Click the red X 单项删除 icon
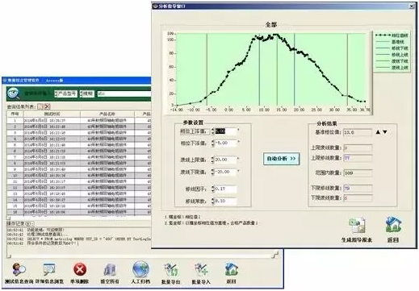419x291 pixels. tap(80, 269)
